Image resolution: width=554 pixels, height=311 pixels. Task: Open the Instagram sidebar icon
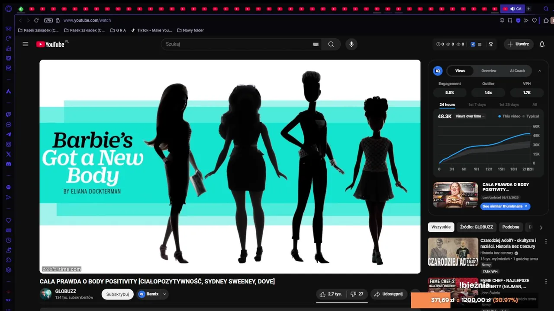point(8,144)
